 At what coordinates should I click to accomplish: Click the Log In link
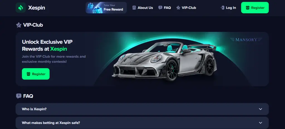(228, 8)
